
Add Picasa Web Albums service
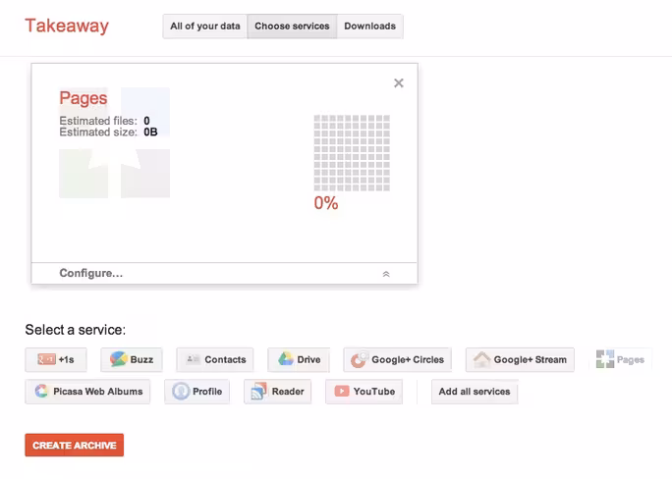point(87,392)
